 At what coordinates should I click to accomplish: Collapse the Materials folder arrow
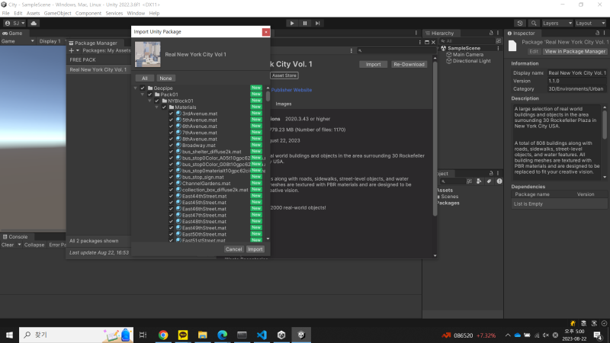click(x=157, y=107)
